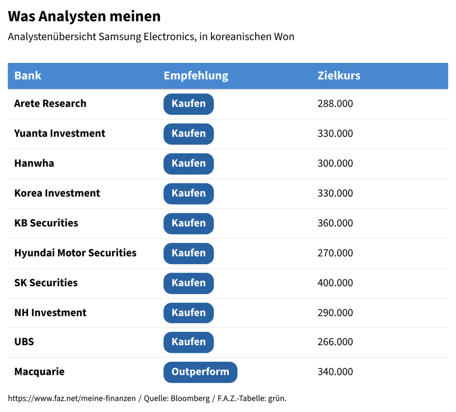The height and width of the screenshot is (412, 456).
Task: Click the 288.000 target price for Arete
Action: tap(335, 104)
